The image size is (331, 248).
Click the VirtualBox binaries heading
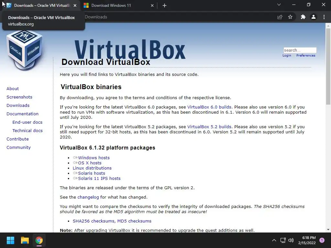(91, 87)
